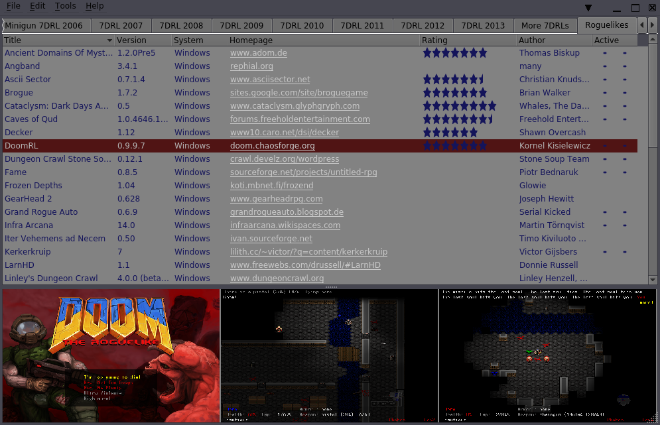
Task: Open the middle DoomRL dungeon screenshot
Action: (x=329, y=355)
